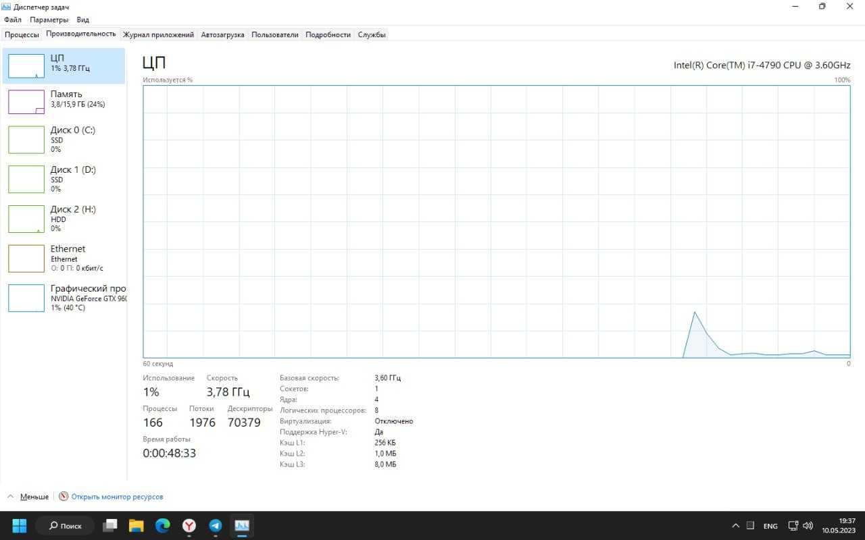865x540 pixels.
Task: Click the Базовая скорость 3,60 ГГц value
Action: point(388,378)
